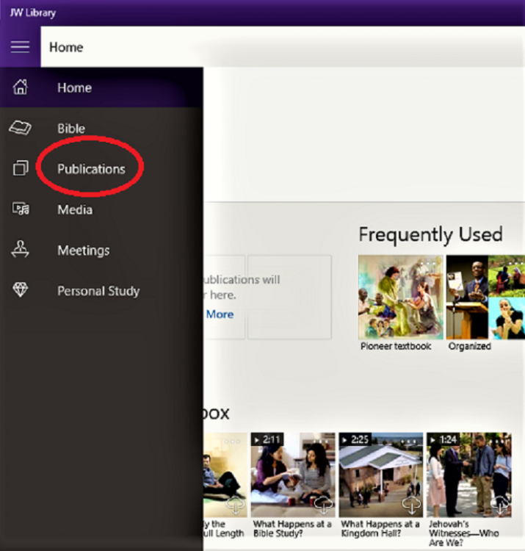Click the Publications stacked pages icon
Screen dimensions: 525x551
[x=21, y=168]
